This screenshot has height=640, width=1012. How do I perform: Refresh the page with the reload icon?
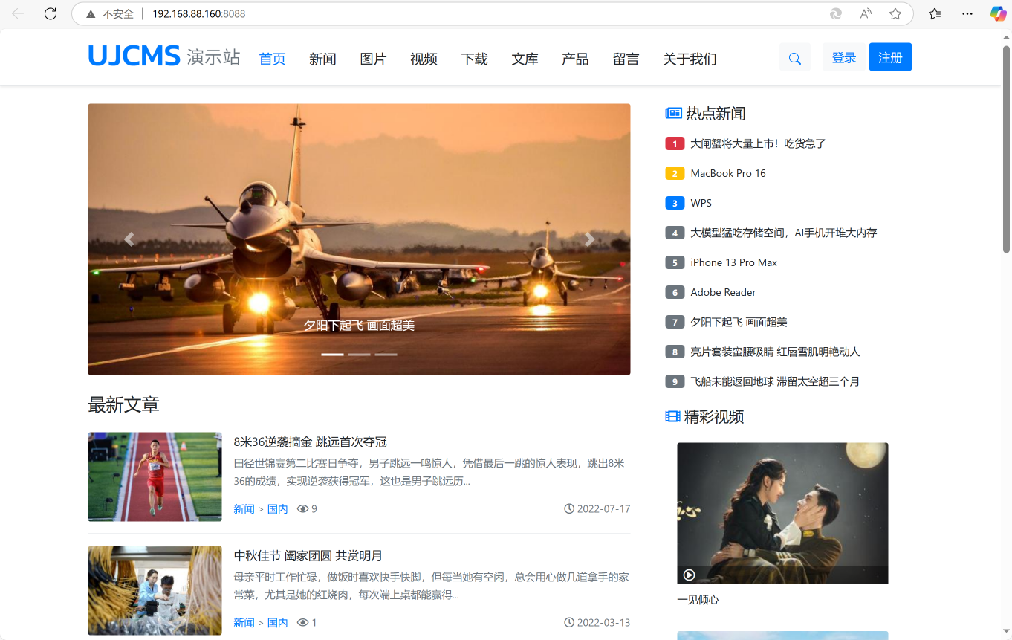[51, 13]
